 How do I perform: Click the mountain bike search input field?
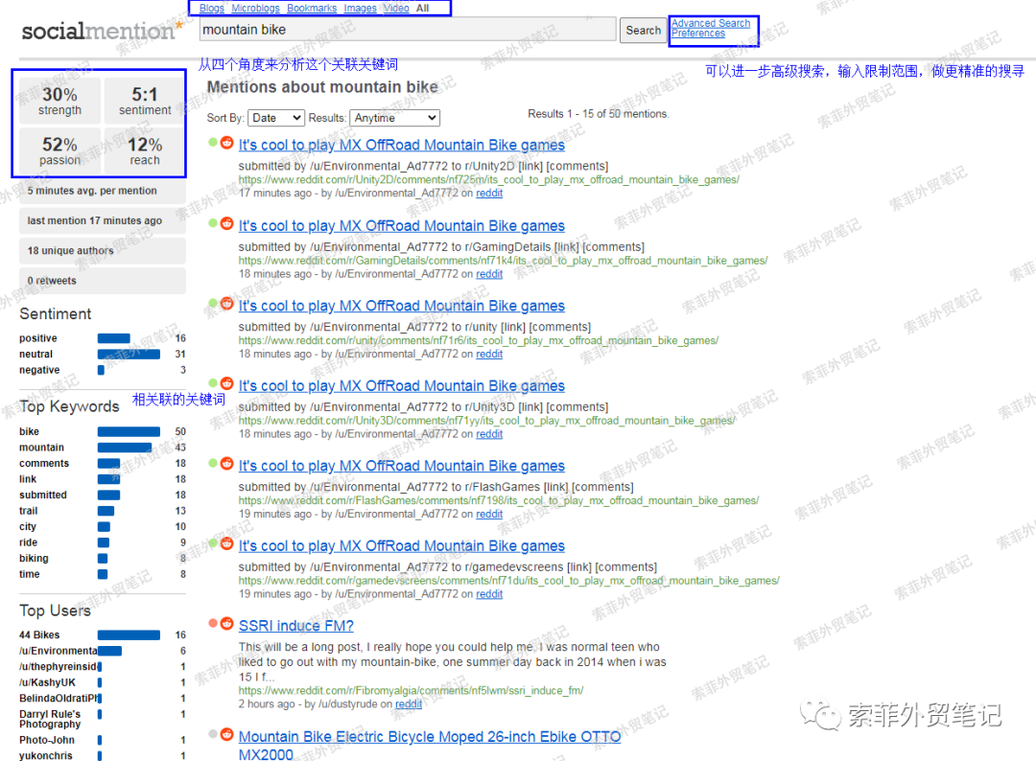click(x=408, y=30)
